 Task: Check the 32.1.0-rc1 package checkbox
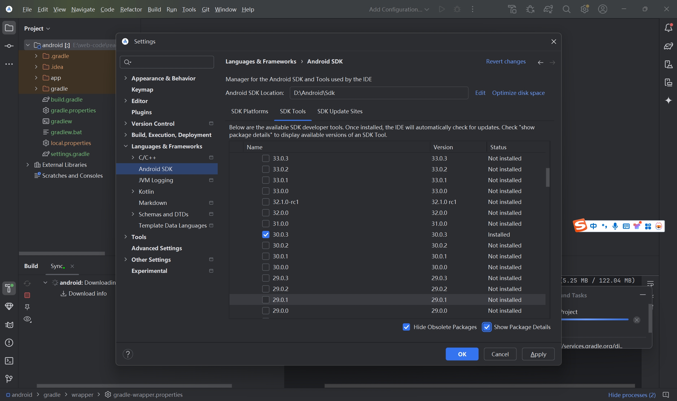coord(266,202)
